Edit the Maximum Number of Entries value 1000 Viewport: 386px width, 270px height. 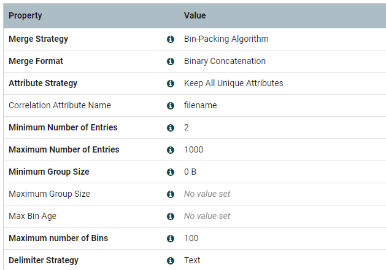[x=193, y=150]
